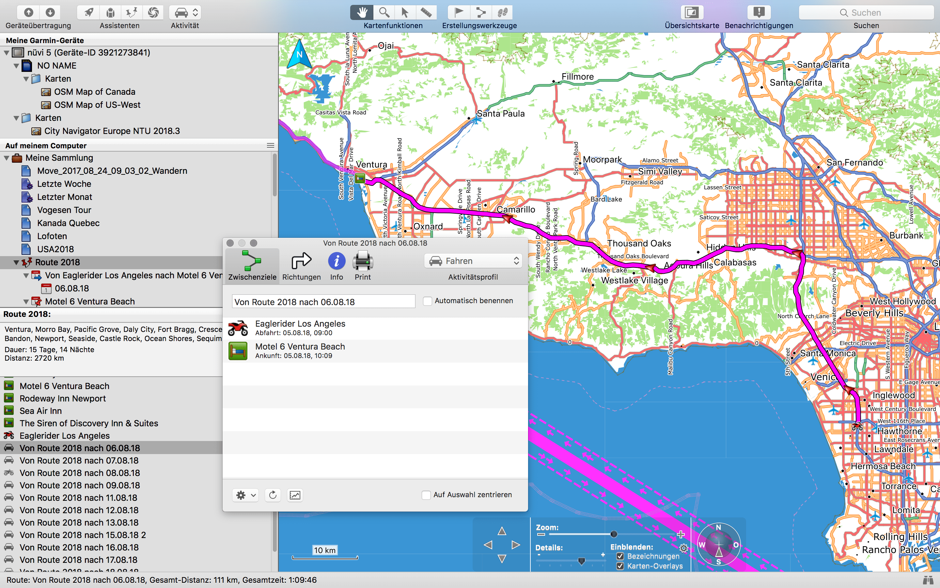Open the Übersichtskarte overview map
The image size is (940, 588).
click(692, 12)
